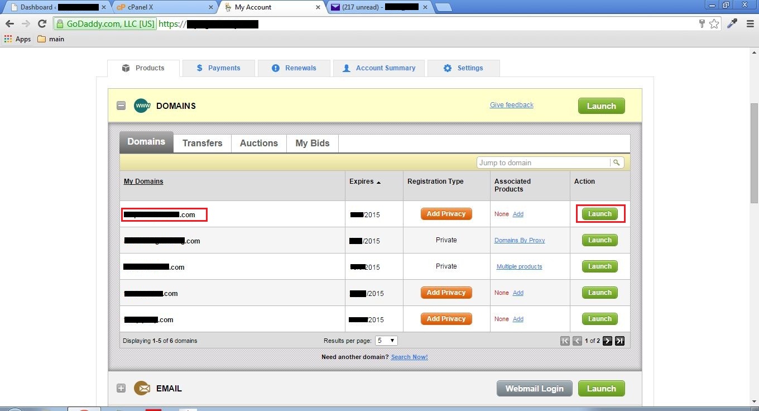Open the Results per page dropdown
759x411 pixels.
pos(386,341)
